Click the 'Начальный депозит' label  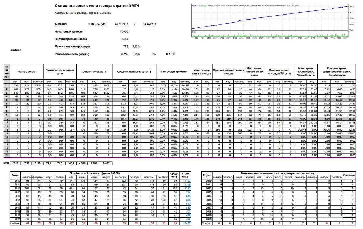click(x=69, y=32)
